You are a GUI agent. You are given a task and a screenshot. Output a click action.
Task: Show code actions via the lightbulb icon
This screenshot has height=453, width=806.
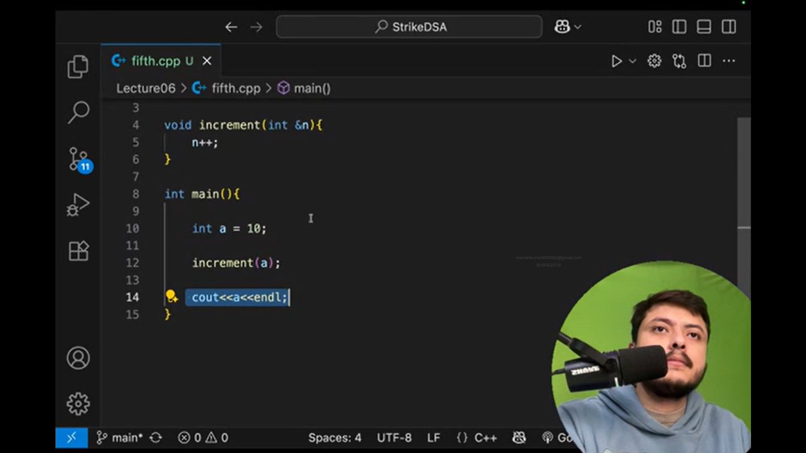click(172, 297)
